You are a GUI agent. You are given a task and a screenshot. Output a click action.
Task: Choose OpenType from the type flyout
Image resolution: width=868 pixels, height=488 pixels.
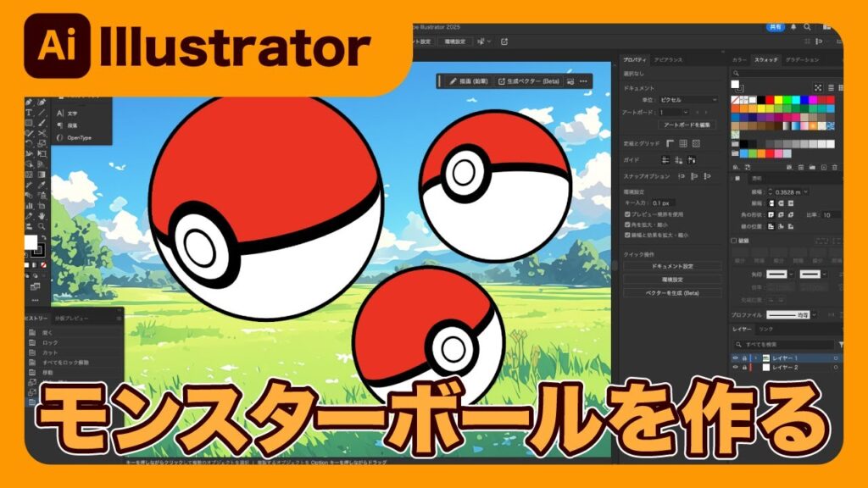point(79,138)
